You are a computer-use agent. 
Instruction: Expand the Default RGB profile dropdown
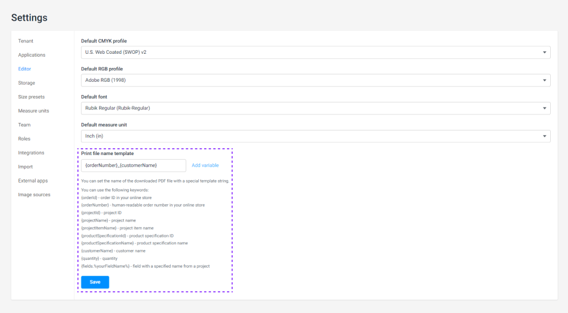point(315,80)
